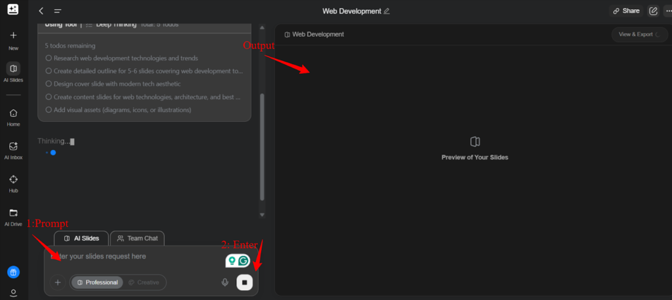Image resolution: width=672 pixels, height=300 pixels.
Task: Select the AI Slides tab
Action: pyautogui.click(x=81, y=238)
